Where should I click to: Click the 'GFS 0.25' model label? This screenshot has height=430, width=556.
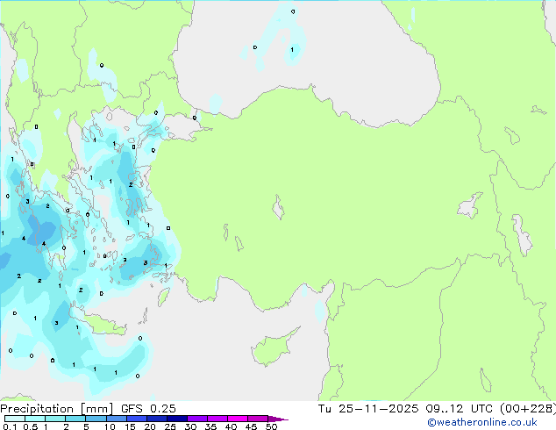click(x=148, y=409)
